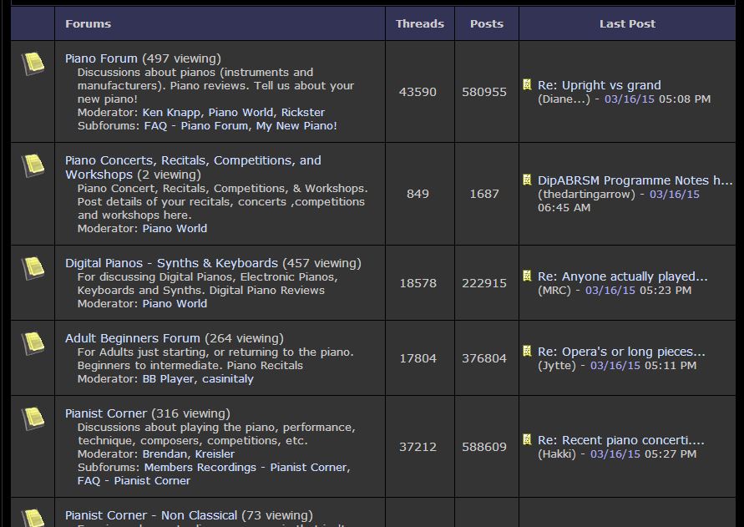Click the Digital Pianos forum folder icon
This screenshot has height=527, width=744.
pos(33,268)
